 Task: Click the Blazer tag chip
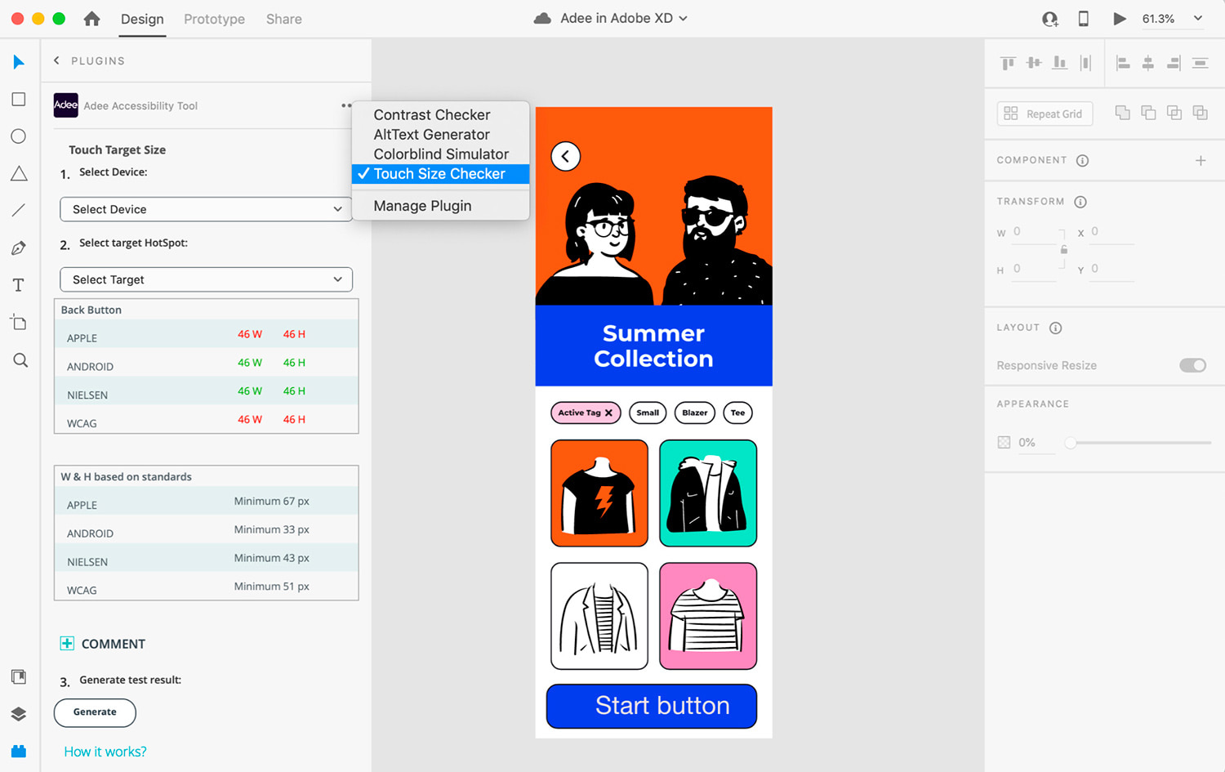695,413
